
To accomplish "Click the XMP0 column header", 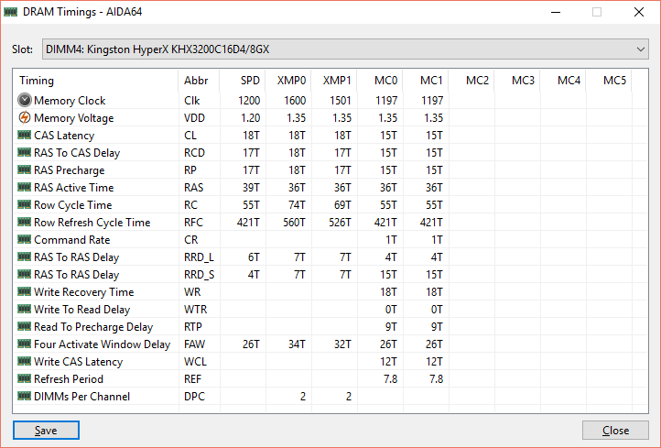I will point(291,81).
